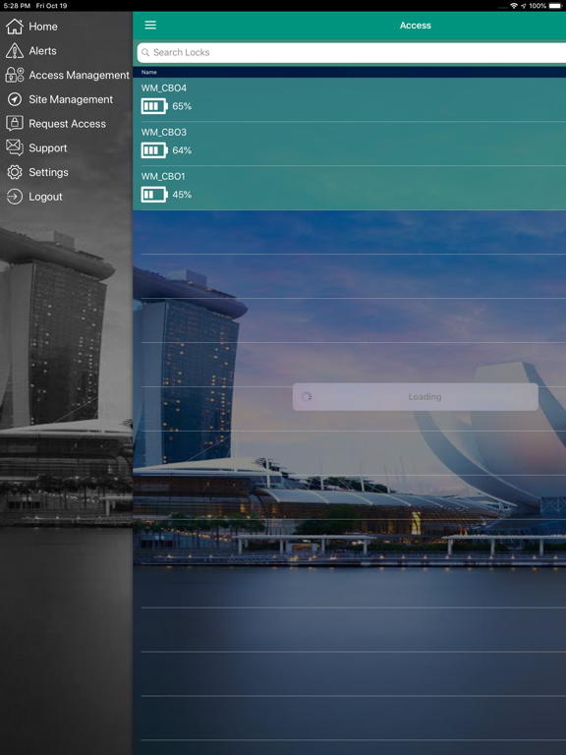
Task: Click the Site Management compass icon
Action: pyautogui.click(x=15, y=99)
